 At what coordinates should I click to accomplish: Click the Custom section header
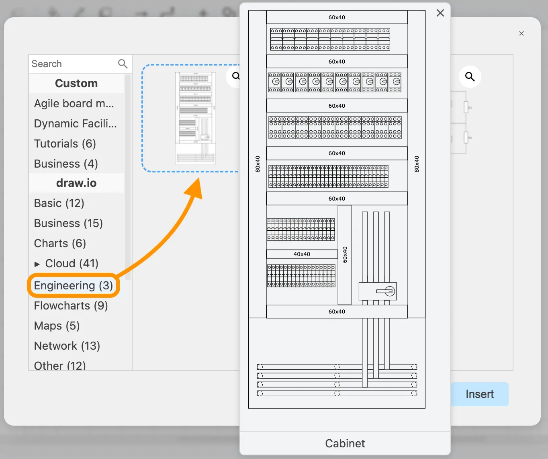76,83
